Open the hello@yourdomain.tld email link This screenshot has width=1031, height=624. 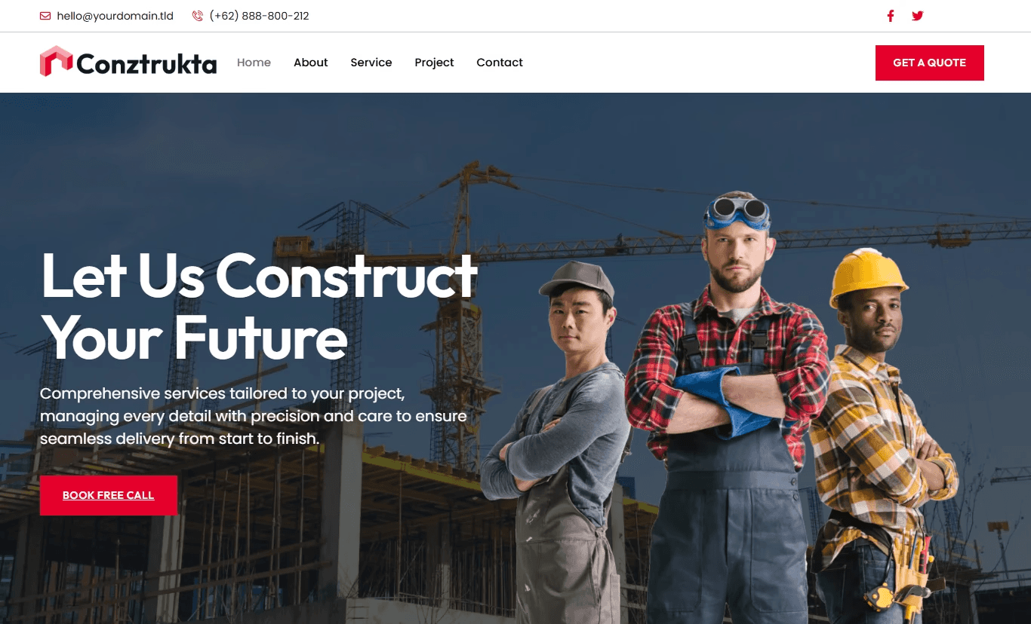tap(115, 16)
